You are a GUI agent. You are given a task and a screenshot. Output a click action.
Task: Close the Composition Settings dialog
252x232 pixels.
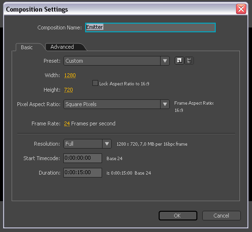(x=241, y=9)
